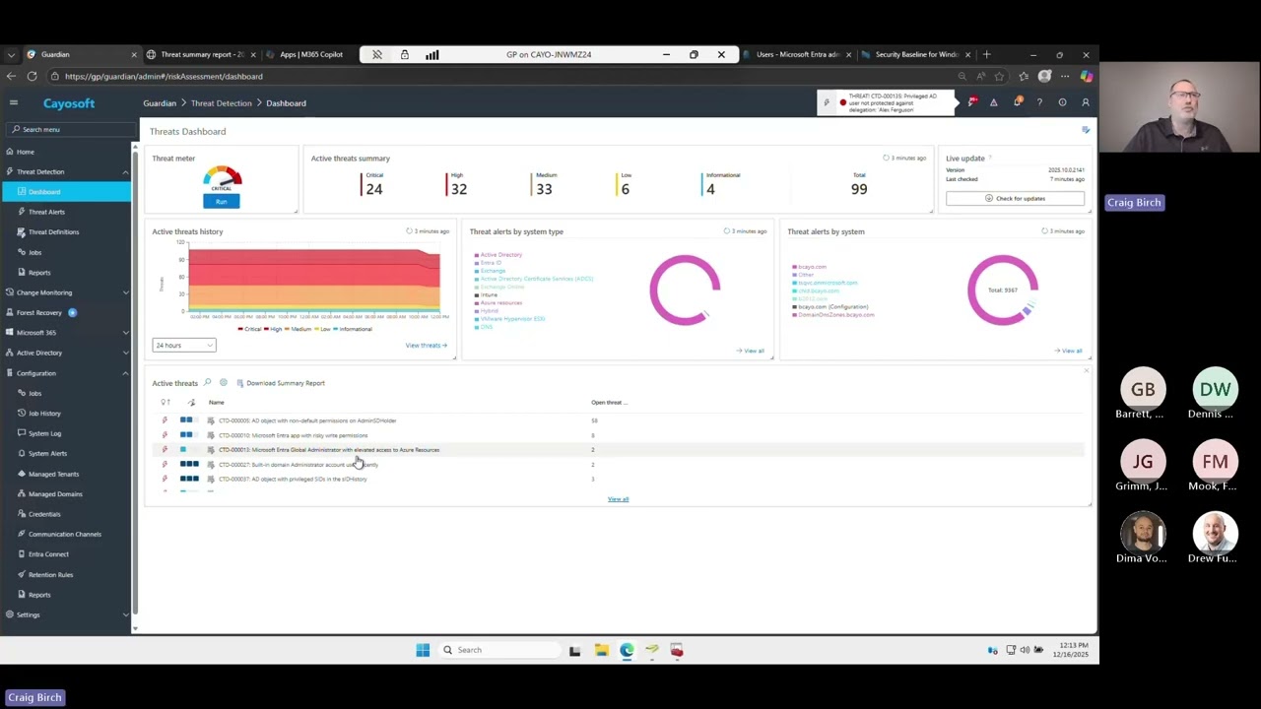Toggle Other legend in alerts by system

pyautogui.click(x=803, y=275)
